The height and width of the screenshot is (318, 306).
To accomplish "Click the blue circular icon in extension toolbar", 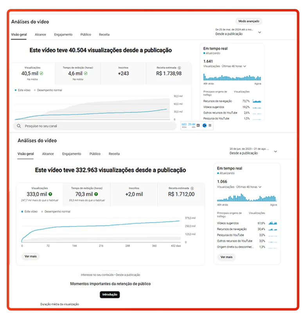I will point(204,126).
